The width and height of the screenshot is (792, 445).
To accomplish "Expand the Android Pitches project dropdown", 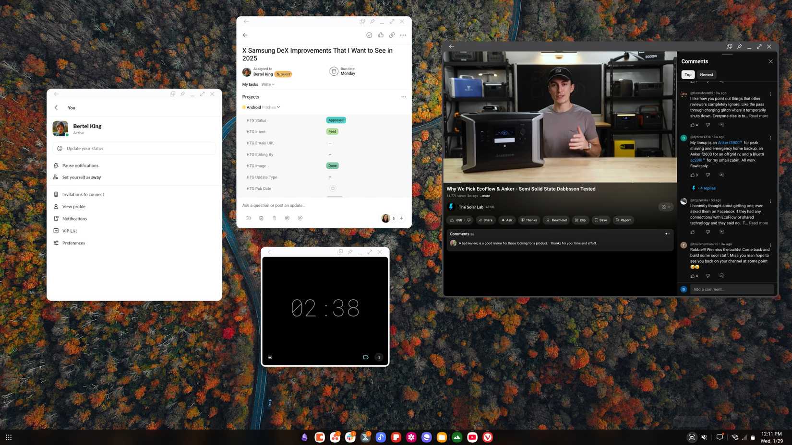I will click(278, 107).
